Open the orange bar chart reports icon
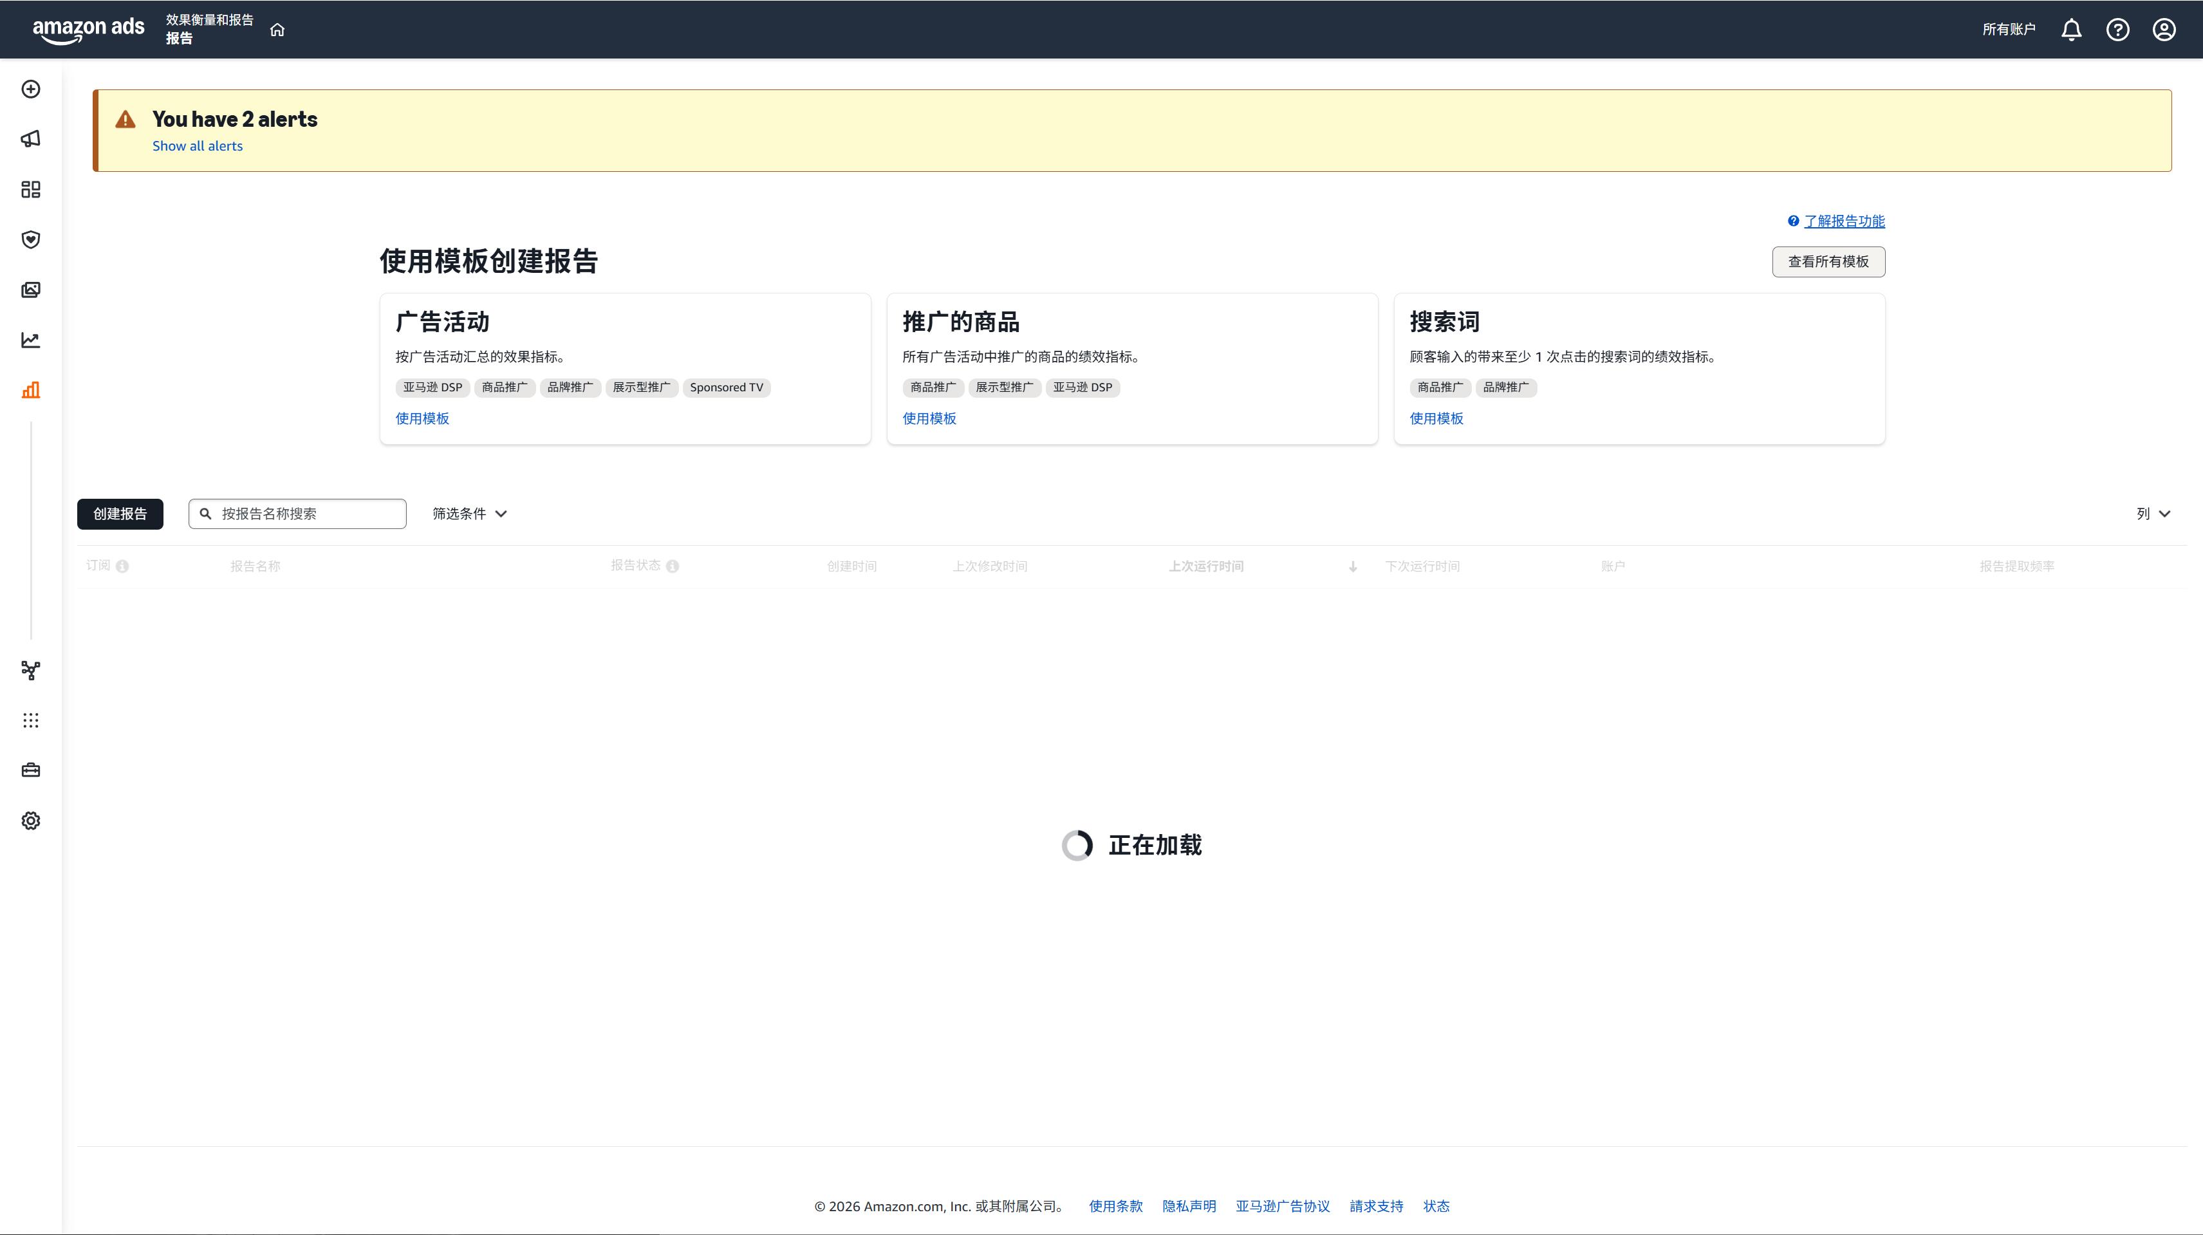This screenshot has height=1235, width=2203. point(31,390)
